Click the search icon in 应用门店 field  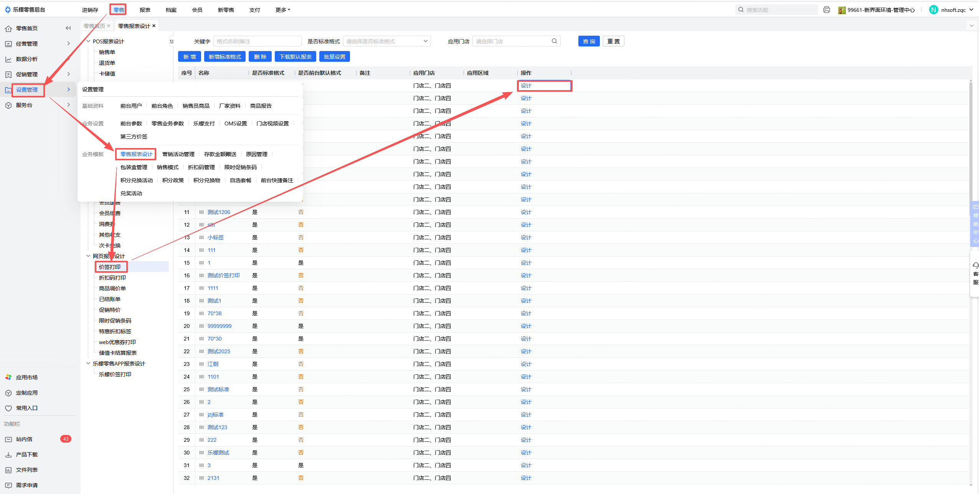click(554, 41)
